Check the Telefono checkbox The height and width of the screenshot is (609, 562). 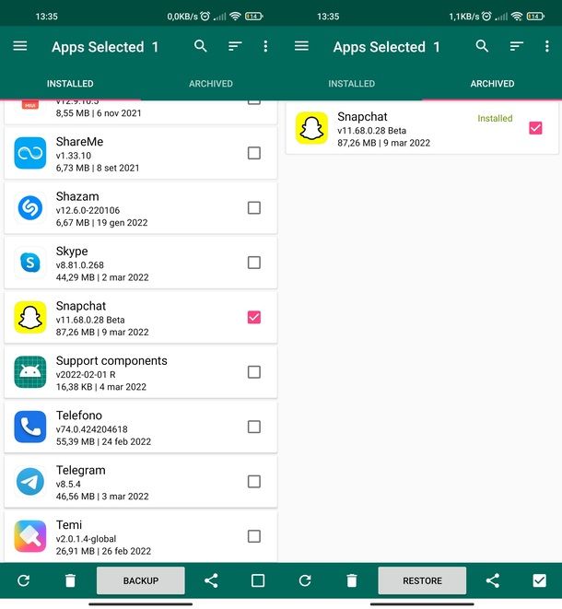[x=254, y=427]
